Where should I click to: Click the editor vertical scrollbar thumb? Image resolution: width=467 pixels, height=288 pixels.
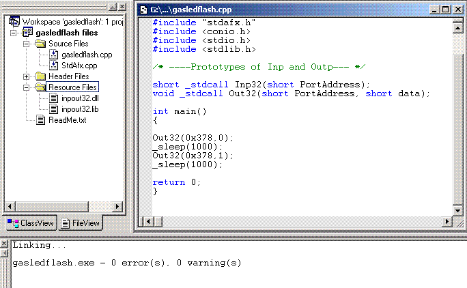[x=457, y=130]
